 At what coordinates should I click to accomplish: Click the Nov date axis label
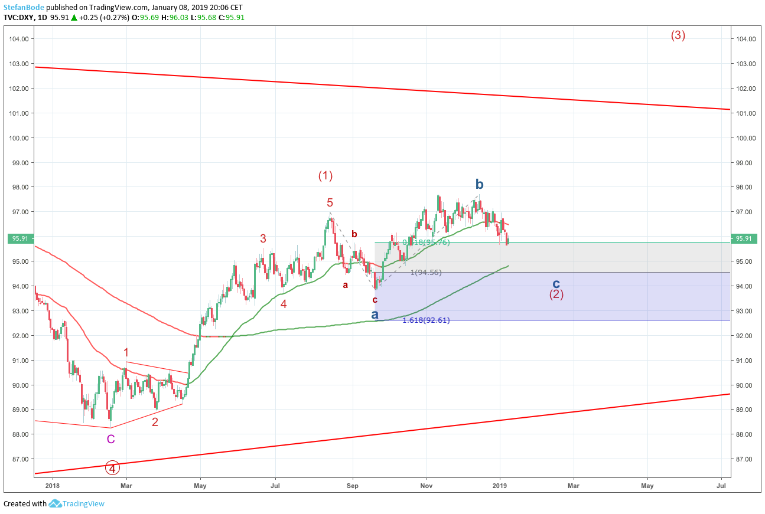pos(426,486)
